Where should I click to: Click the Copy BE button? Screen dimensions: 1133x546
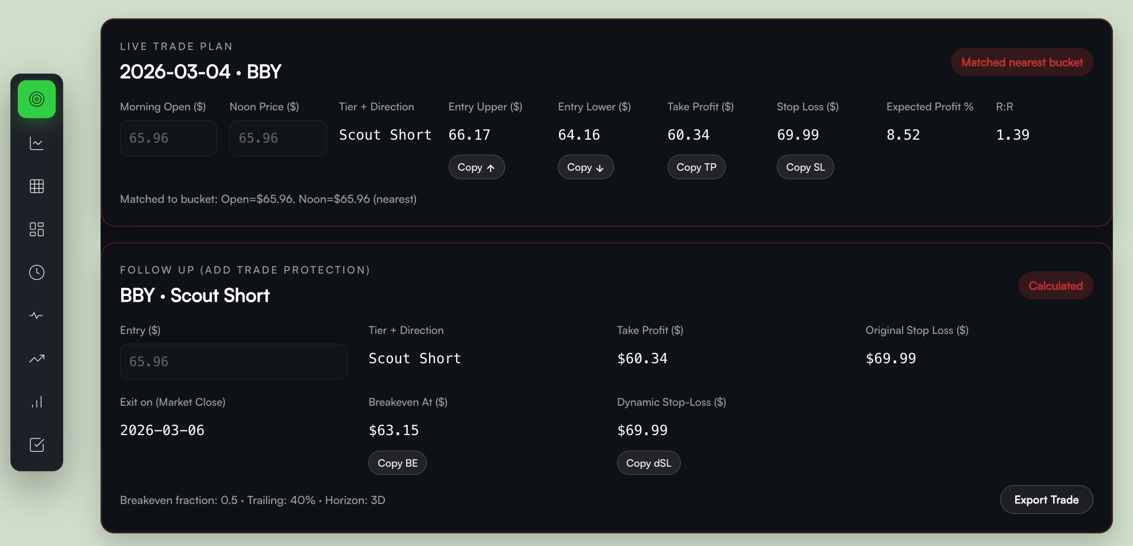coord(397,463)
